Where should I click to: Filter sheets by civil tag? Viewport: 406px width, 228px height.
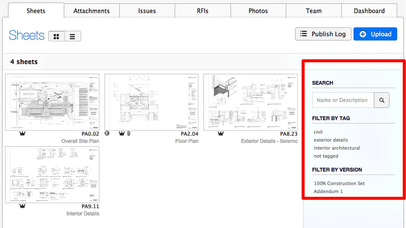(x=318, y=132)
